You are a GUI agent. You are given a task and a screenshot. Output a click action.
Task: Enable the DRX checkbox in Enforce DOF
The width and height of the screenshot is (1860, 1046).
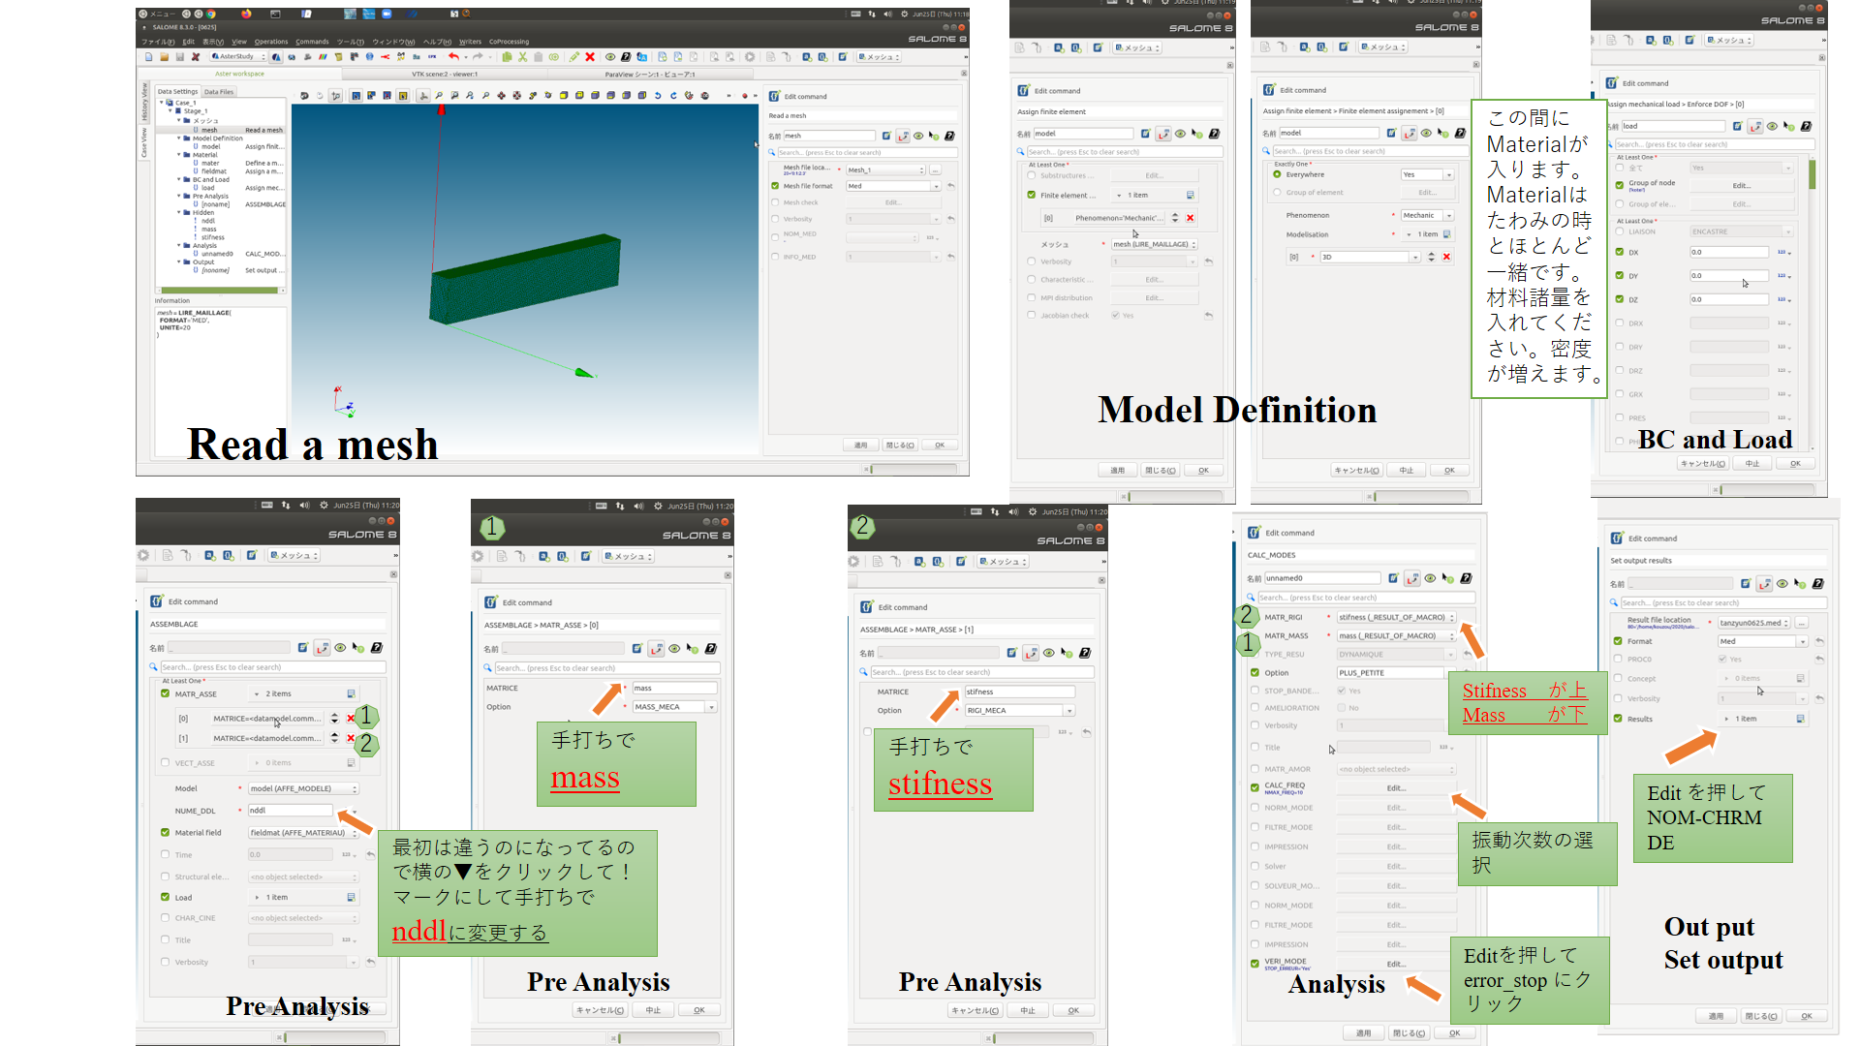[x=1620, y=323]
